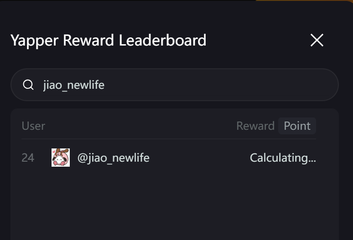
Task: Switch leaderboard view to Reward
Action: click(255, 126)
